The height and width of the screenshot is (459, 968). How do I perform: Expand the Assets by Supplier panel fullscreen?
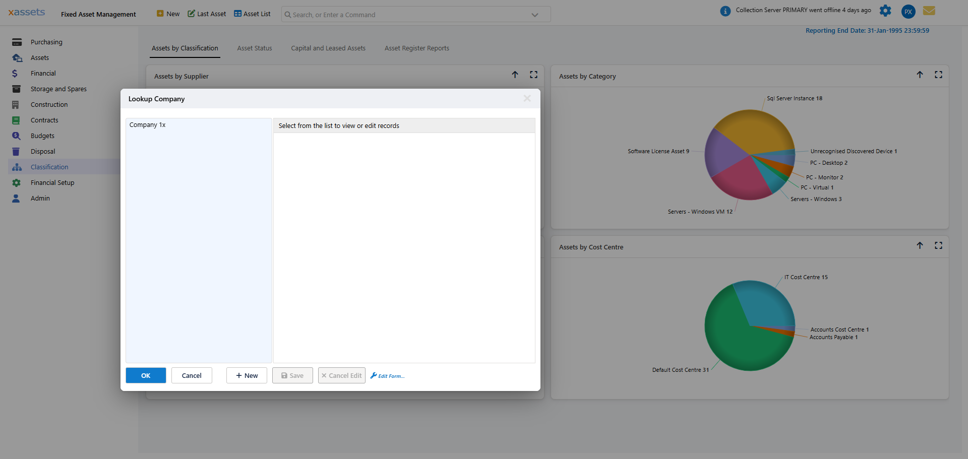534,75
